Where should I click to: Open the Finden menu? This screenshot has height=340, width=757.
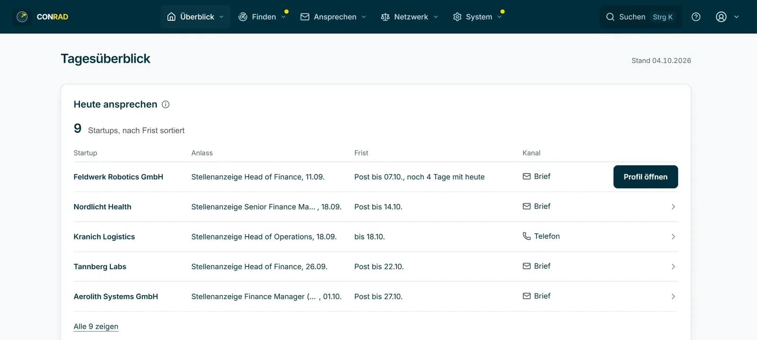pos(262,17)
